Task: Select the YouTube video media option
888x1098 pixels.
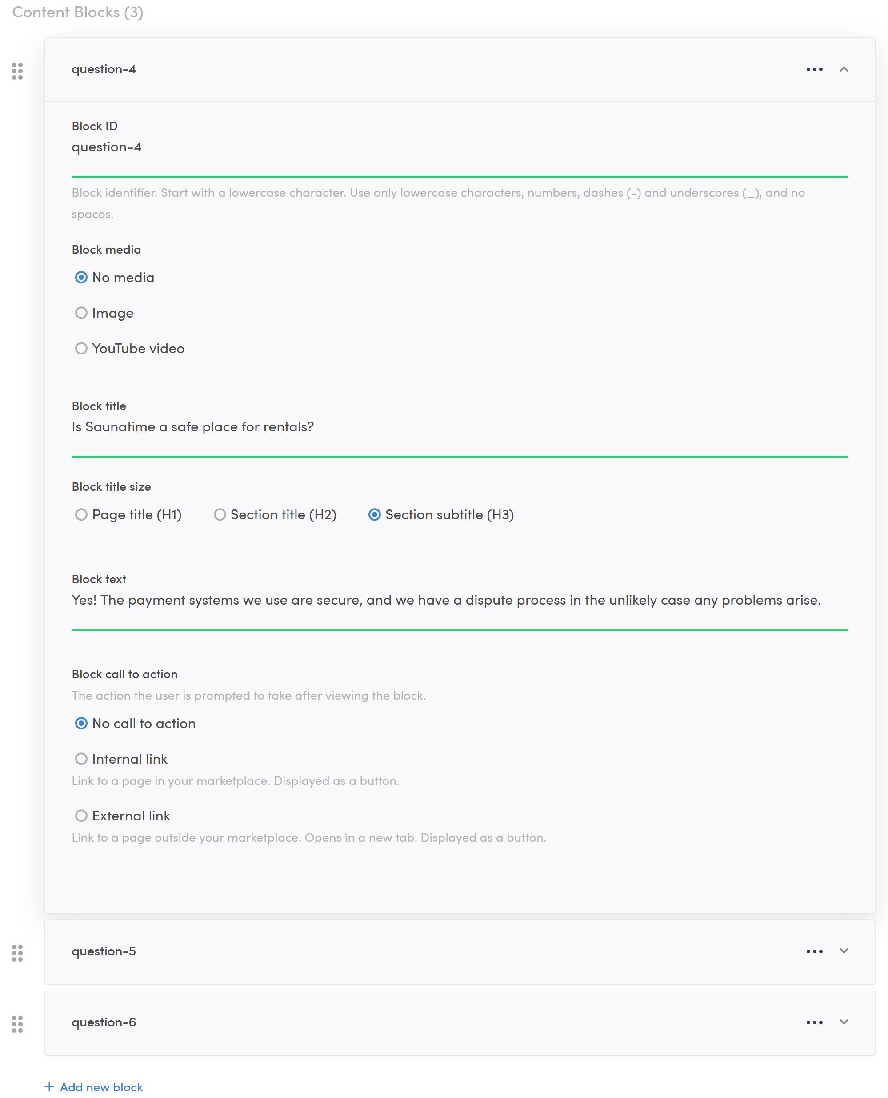Action: [x=81, y=349]
